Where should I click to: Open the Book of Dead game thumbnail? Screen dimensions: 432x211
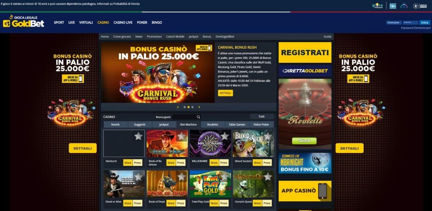(x=167, y=184)
